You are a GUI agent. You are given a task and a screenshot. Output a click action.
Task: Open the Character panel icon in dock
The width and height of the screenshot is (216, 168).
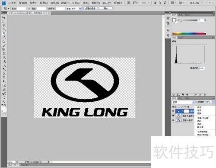(x=168, y=30)
